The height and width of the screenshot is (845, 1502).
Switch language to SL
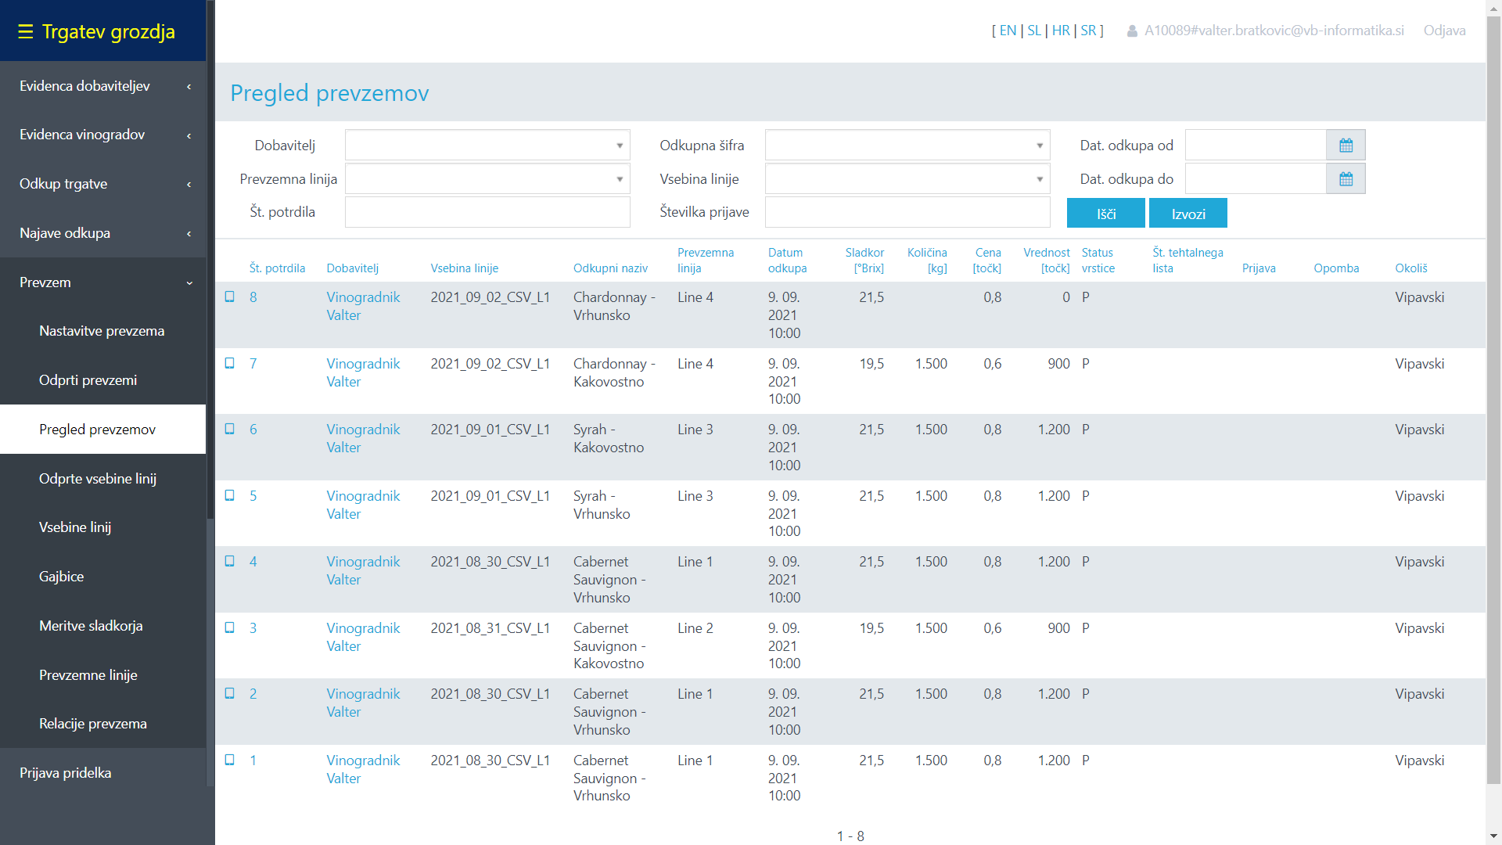point(1034,31)
